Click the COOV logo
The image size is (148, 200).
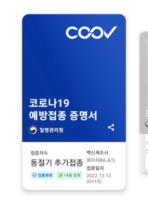(x=91, y=33)
